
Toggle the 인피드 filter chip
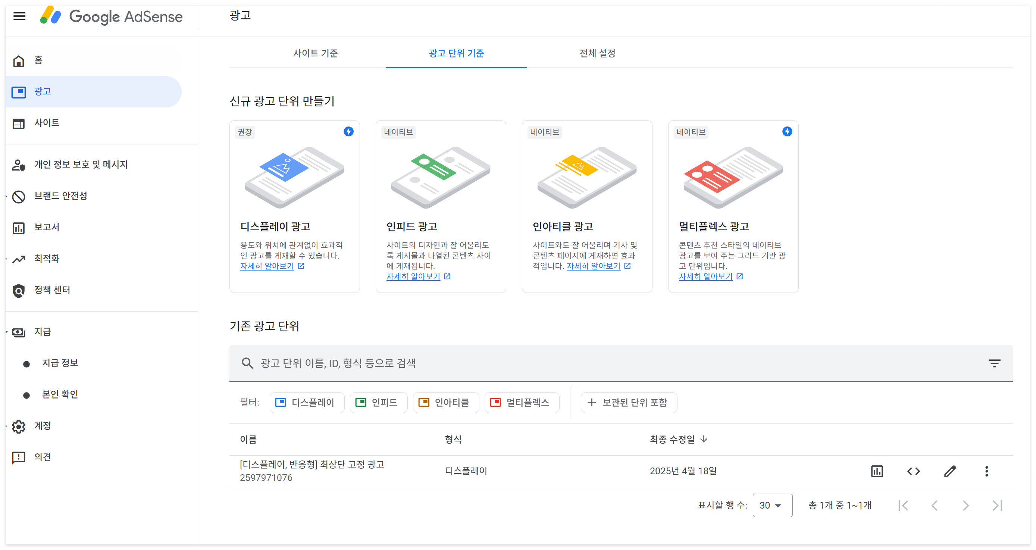coord(378,402)
